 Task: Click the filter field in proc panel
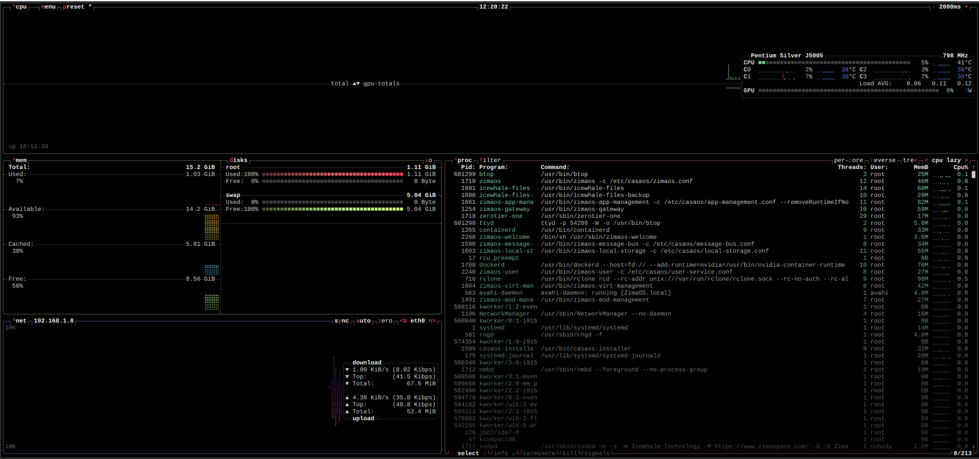click(490, 160)
